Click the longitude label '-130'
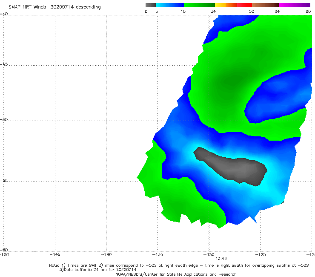315x277 pixels. 209,254
